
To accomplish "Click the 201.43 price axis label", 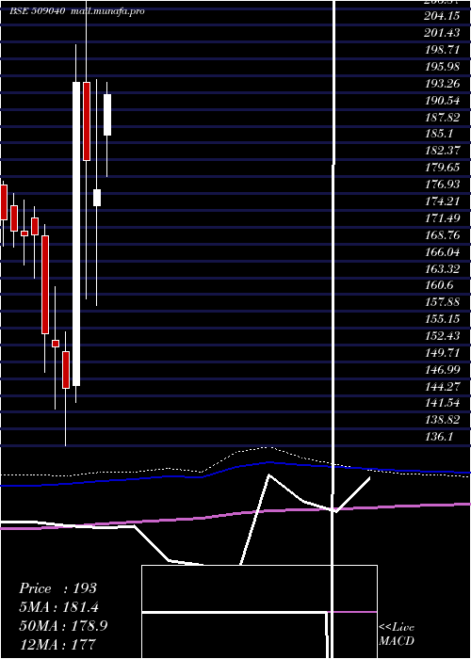I will 442,33.
